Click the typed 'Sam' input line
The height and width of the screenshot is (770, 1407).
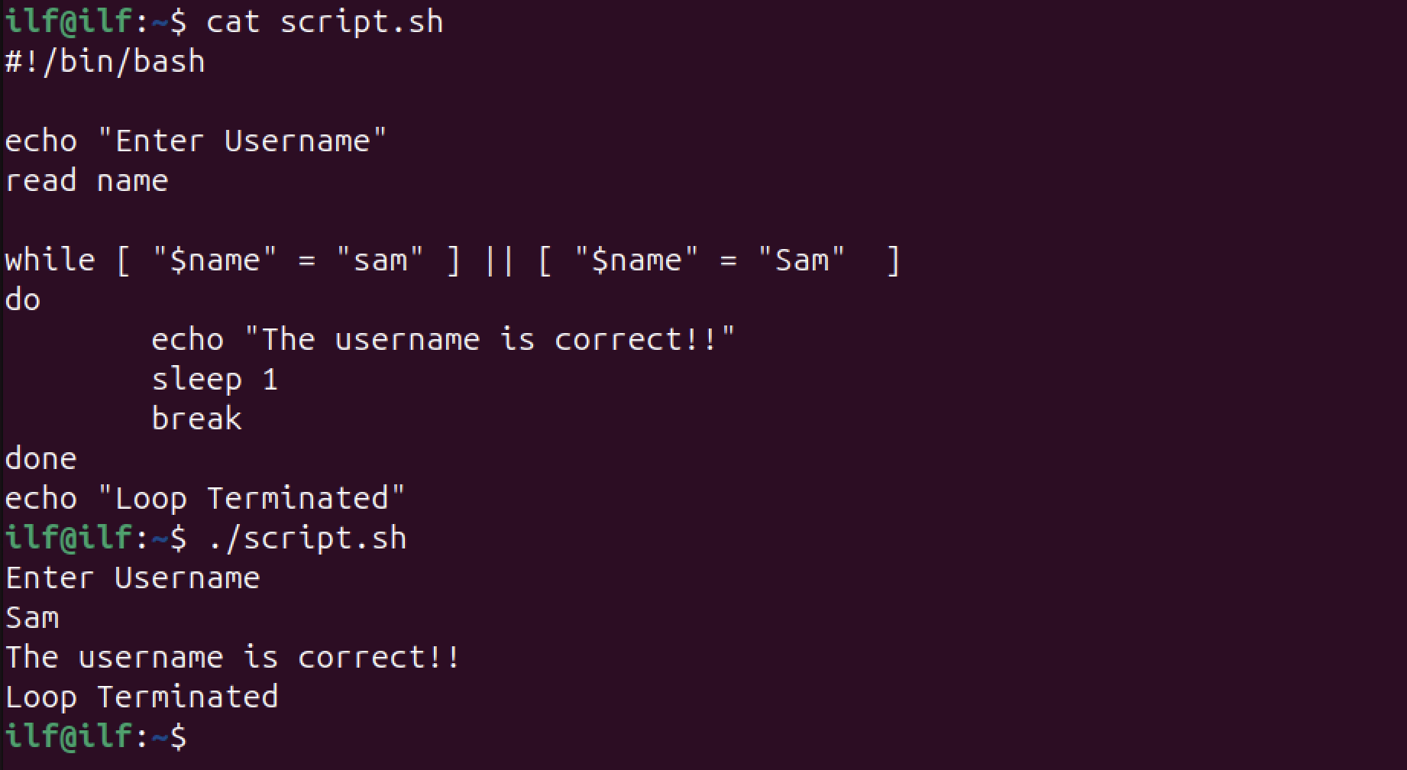[32, 618]
